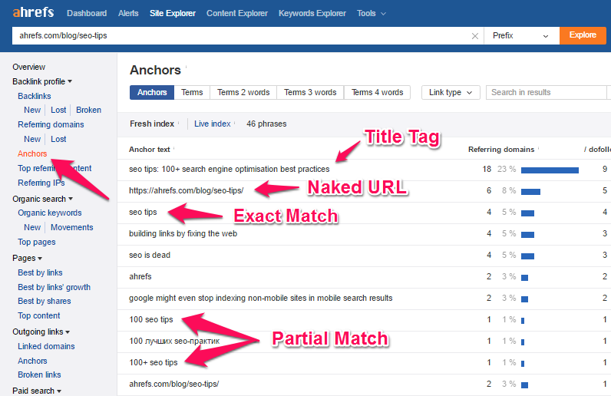
Task: Switch to the Live index
Action: pos(212,124)
